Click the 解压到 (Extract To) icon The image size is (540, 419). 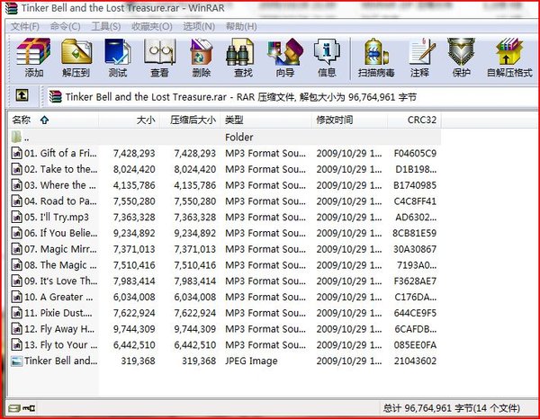(x=76, y=51)
